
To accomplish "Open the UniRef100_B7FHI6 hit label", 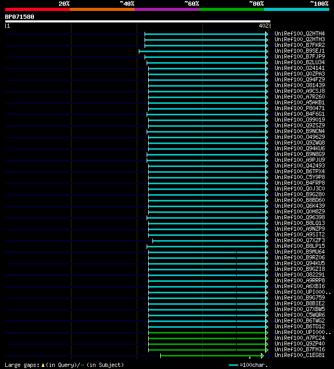I will pyautogui.click(x=300, y=349).
